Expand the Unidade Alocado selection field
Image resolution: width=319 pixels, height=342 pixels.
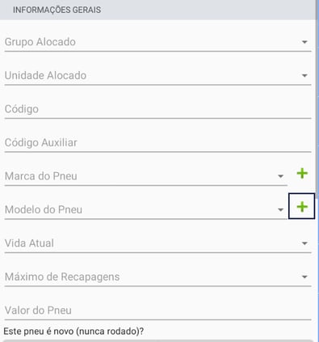[x=157, y=76]
